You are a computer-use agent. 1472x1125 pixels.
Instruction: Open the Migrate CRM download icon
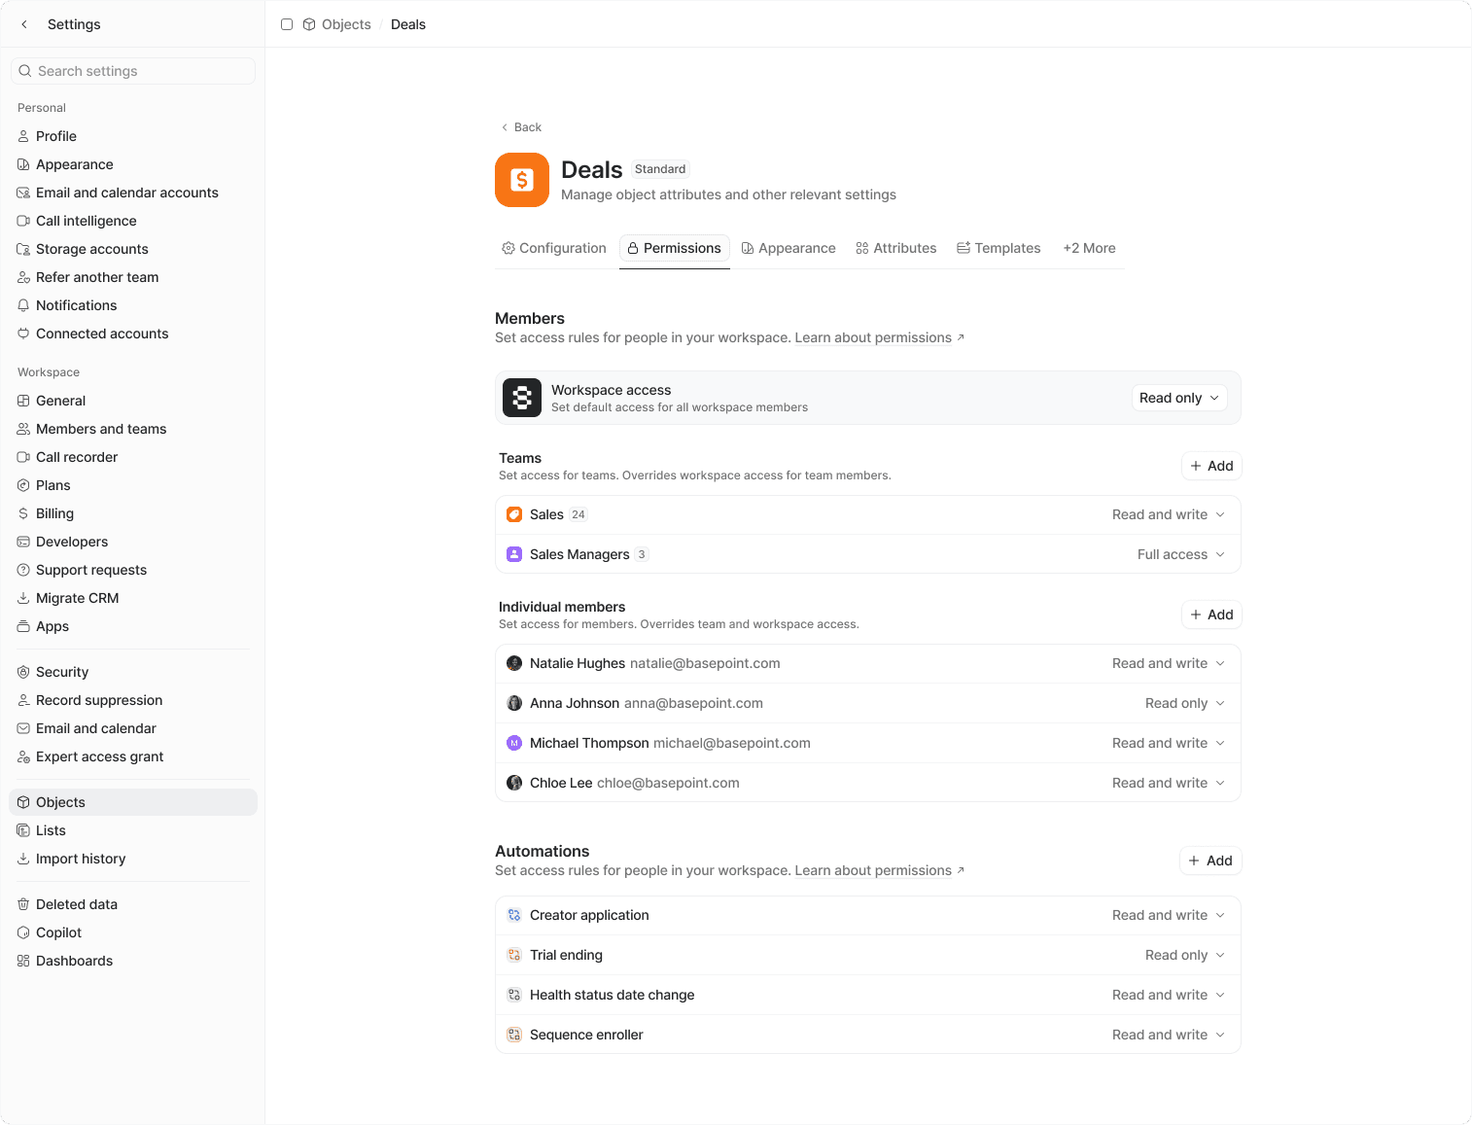(x=22, y=598)
